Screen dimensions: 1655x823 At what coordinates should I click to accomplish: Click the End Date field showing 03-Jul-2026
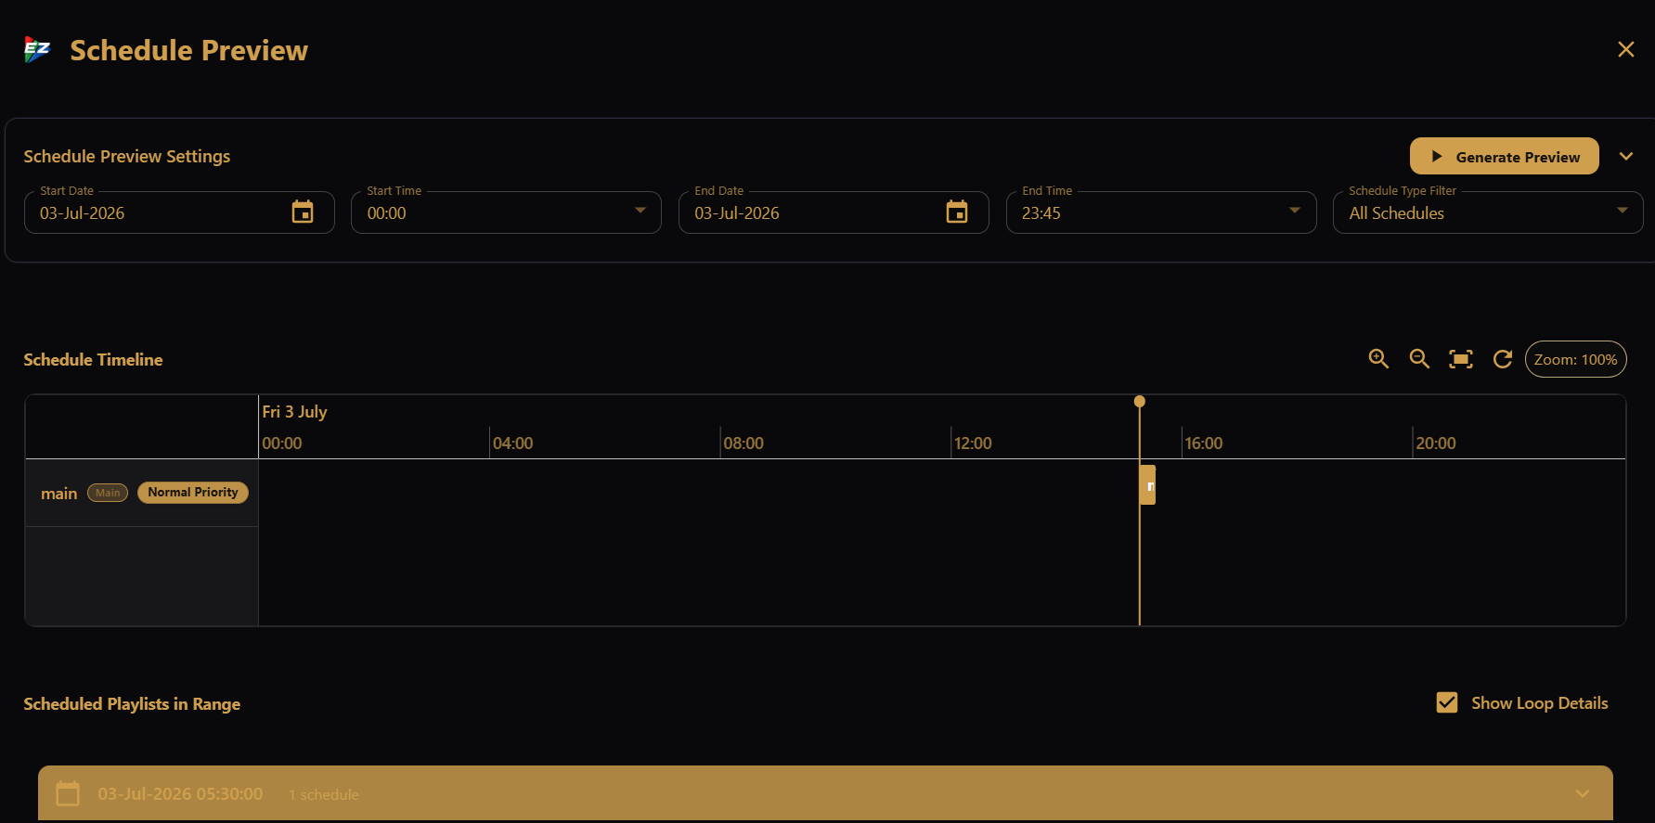[834, 212]
